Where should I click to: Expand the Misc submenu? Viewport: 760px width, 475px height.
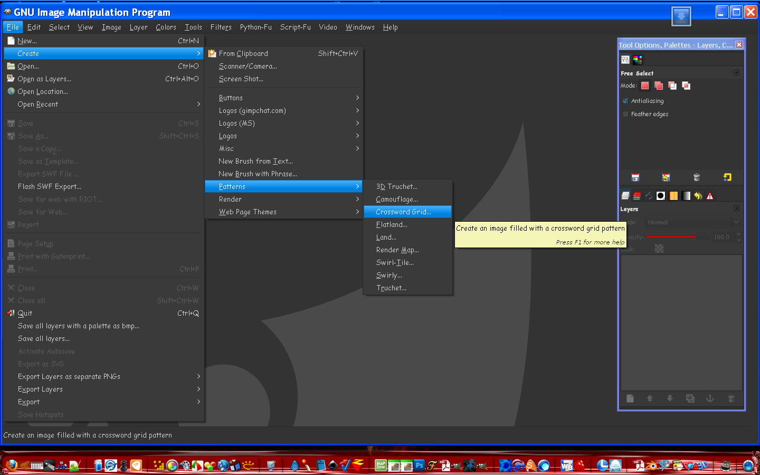point(283,148)
